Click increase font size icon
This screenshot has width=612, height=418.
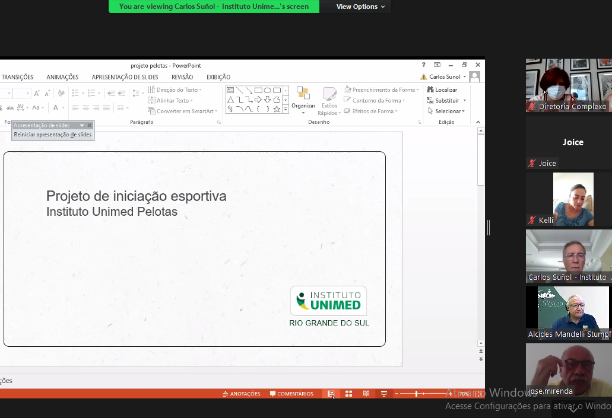[x=37, y=93]
